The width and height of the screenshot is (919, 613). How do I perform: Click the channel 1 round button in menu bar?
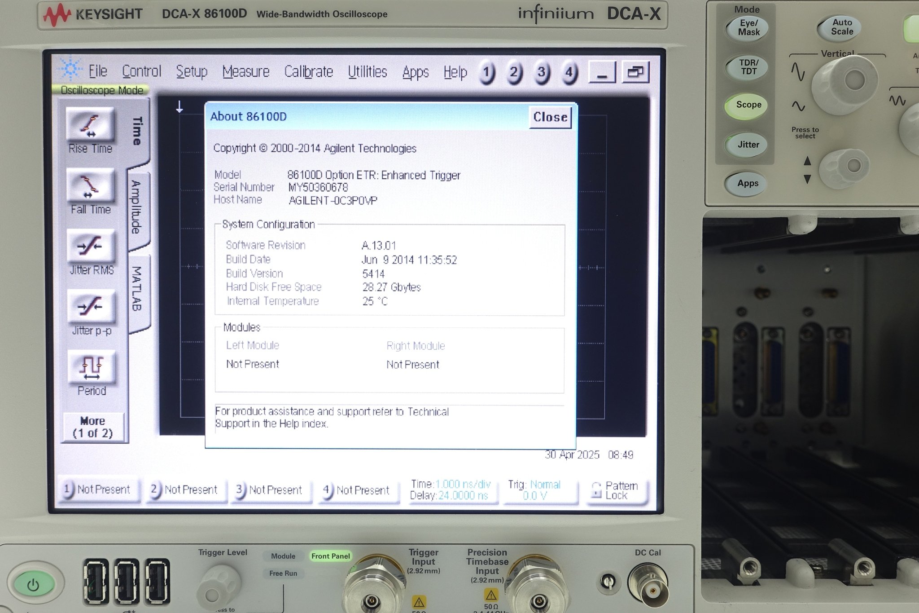[x=487, y=72]
